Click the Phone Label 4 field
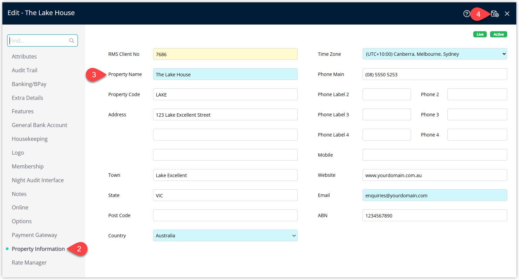 click(386, 134)
